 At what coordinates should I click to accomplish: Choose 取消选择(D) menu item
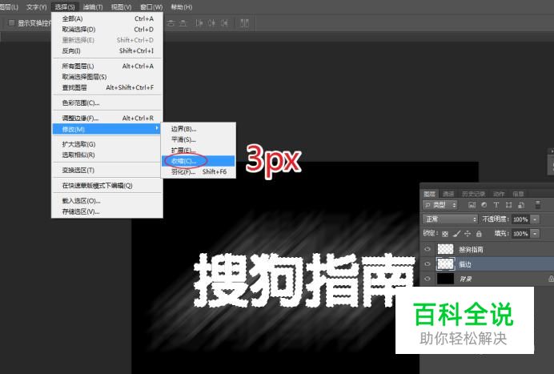pos(107,30)
